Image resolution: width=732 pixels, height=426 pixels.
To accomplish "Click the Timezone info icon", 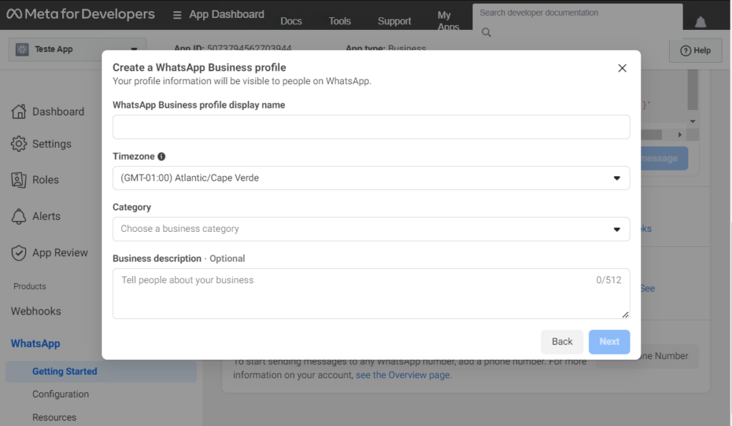I will 161,156.
